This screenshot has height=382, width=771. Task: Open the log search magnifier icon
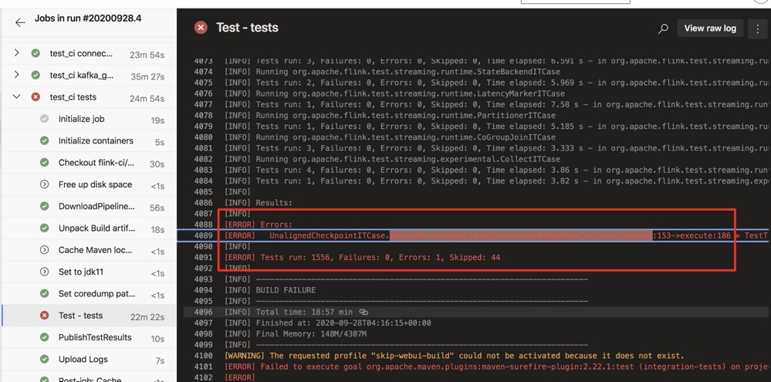click(663, 29)
